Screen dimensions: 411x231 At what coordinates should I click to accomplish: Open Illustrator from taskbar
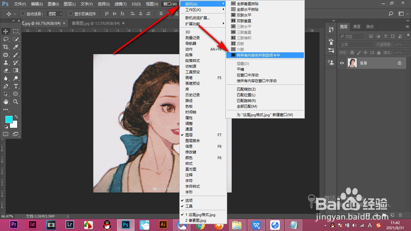pyautogui.click(x=163, y=224)
